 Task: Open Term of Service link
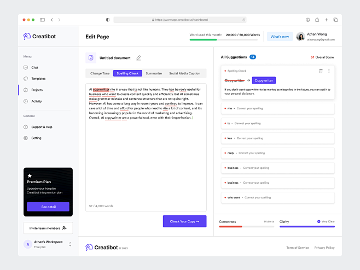click(x=298, y=248)
